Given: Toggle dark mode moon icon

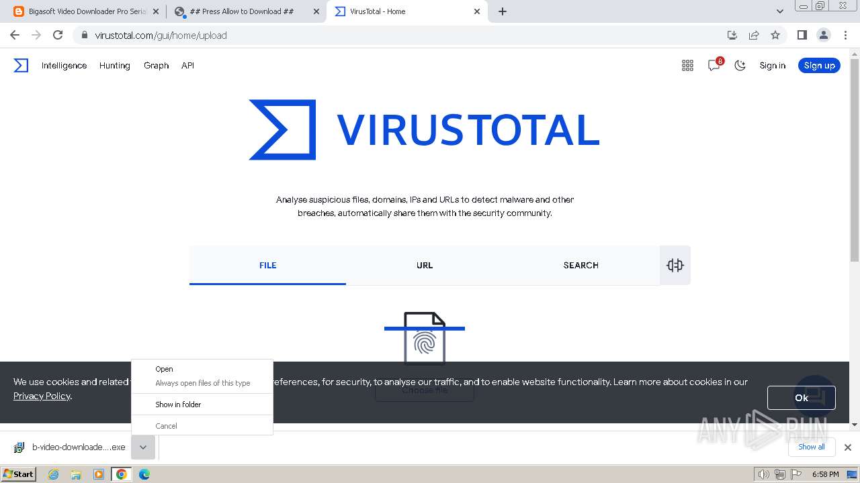Looking at the screenshot, I should pos(740,65).
